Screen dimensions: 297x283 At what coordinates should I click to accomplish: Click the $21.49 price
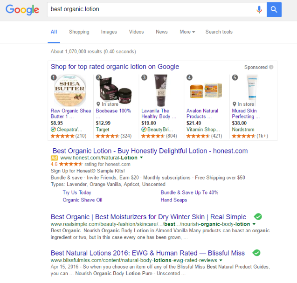click(x=194, y=123)
